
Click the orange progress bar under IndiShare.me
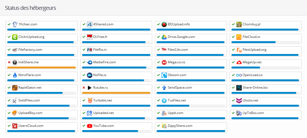tap(41, 67)
